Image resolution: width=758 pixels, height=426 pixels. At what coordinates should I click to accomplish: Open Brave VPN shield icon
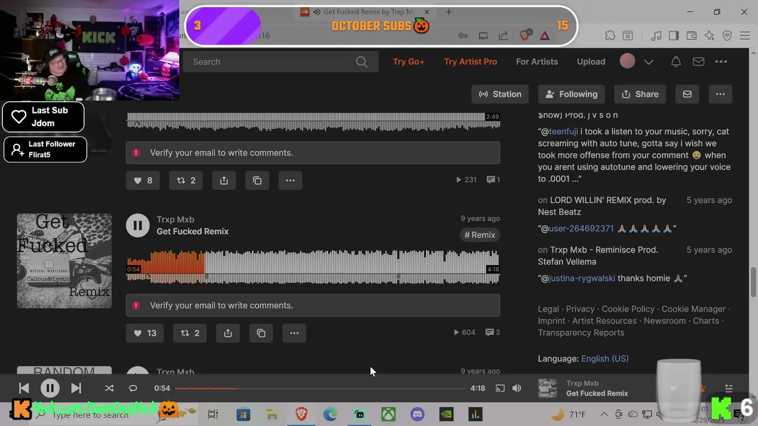pos(727,35)
